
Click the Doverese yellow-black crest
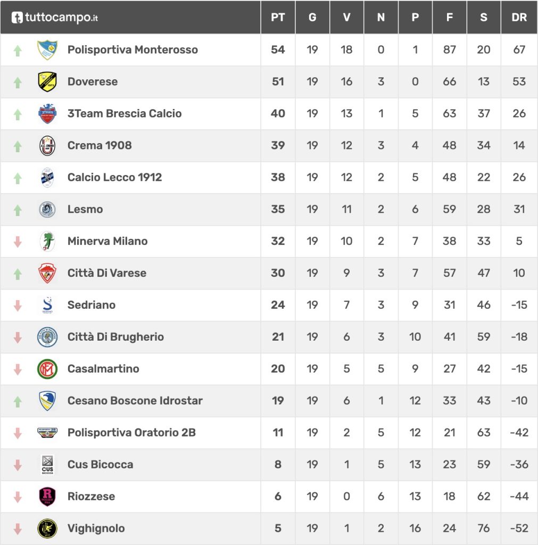coord(47,82)
